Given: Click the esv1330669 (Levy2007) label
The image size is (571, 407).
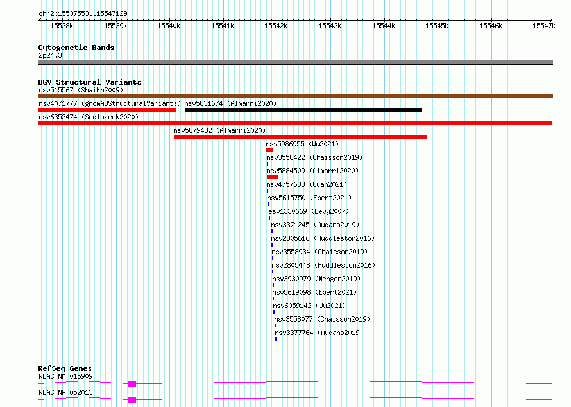Looking at the screenshot, I should pyautogui.click(x=309, y=211).
